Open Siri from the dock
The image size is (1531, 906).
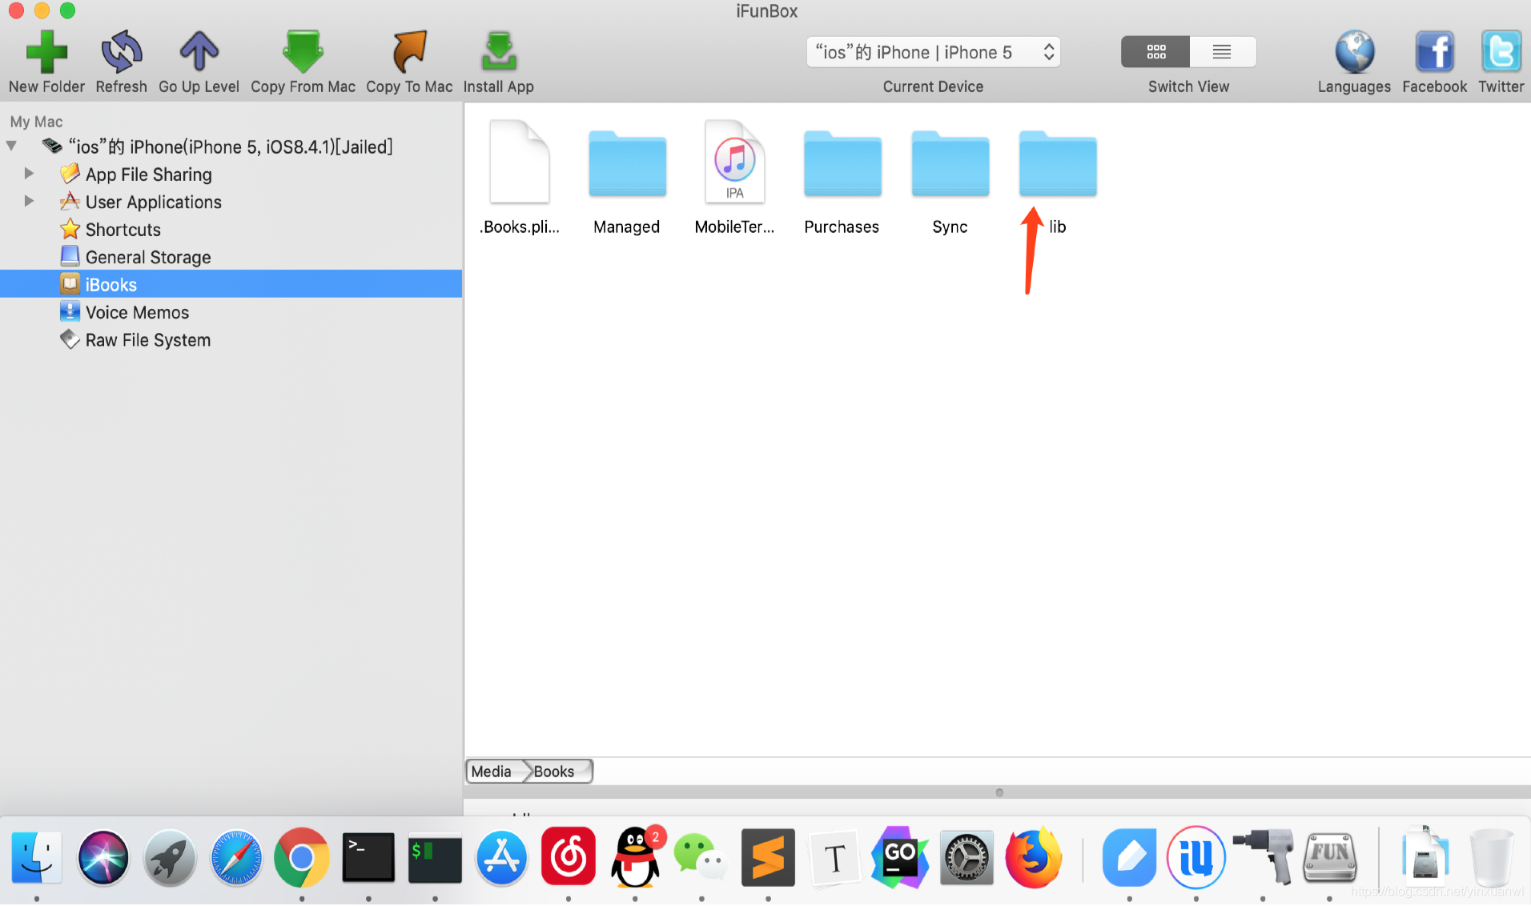coord(103,857)
